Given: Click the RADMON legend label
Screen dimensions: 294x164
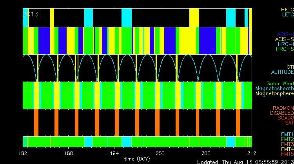Looking at the screenshot, I should (283, 108).
